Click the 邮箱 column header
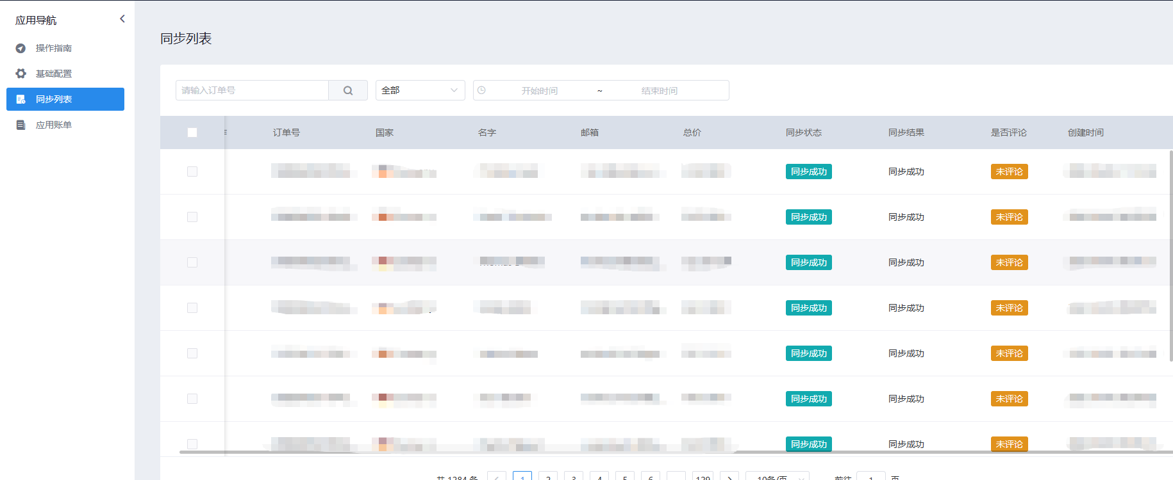 [590, 132]
